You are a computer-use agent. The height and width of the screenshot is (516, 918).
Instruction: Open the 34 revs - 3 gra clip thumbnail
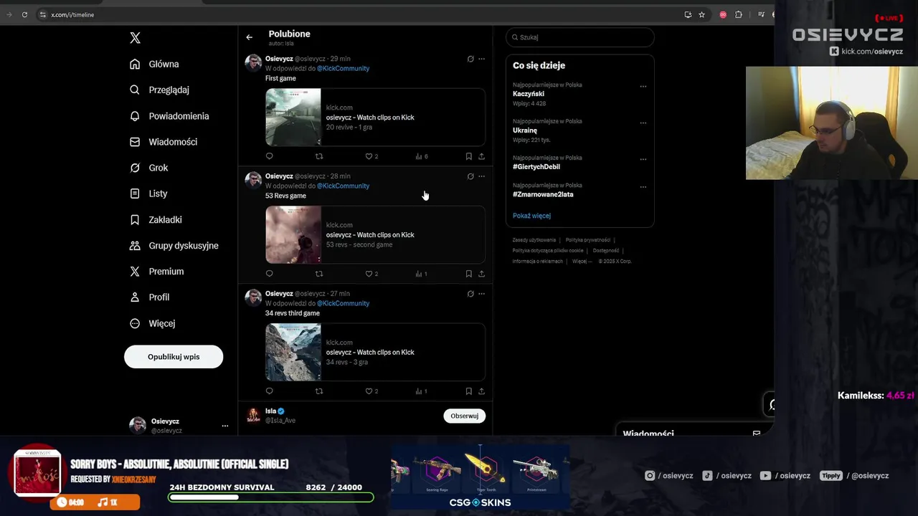pos(293,352)
